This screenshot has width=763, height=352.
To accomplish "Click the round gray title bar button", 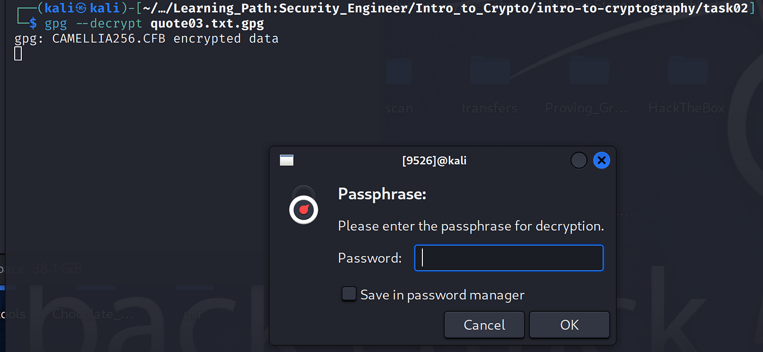I will pyautogui.click(x=579, y=160).
